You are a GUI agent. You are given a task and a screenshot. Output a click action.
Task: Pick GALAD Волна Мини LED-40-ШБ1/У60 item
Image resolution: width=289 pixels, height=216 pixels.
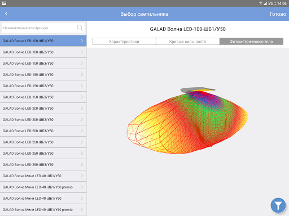tap(43, 198)
